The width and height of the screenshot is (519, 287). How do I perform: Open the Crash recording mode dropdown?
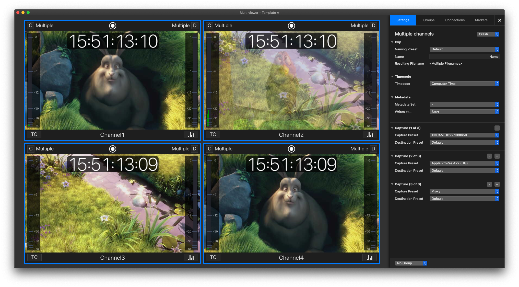tap(488, 34)
